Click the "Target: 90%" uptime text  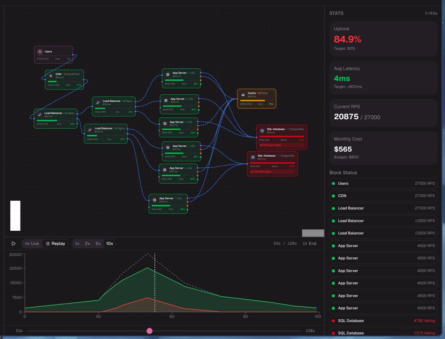[344, 48]
